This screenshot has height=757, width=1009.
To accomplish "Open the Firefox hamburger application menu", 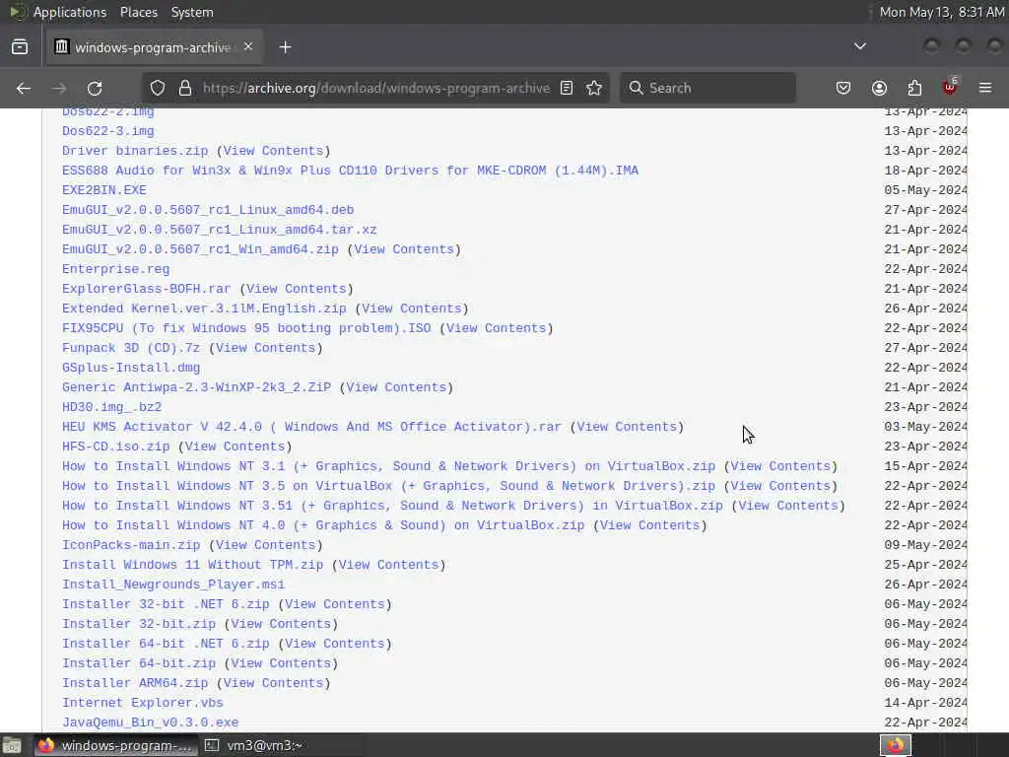I will point(985,88).
